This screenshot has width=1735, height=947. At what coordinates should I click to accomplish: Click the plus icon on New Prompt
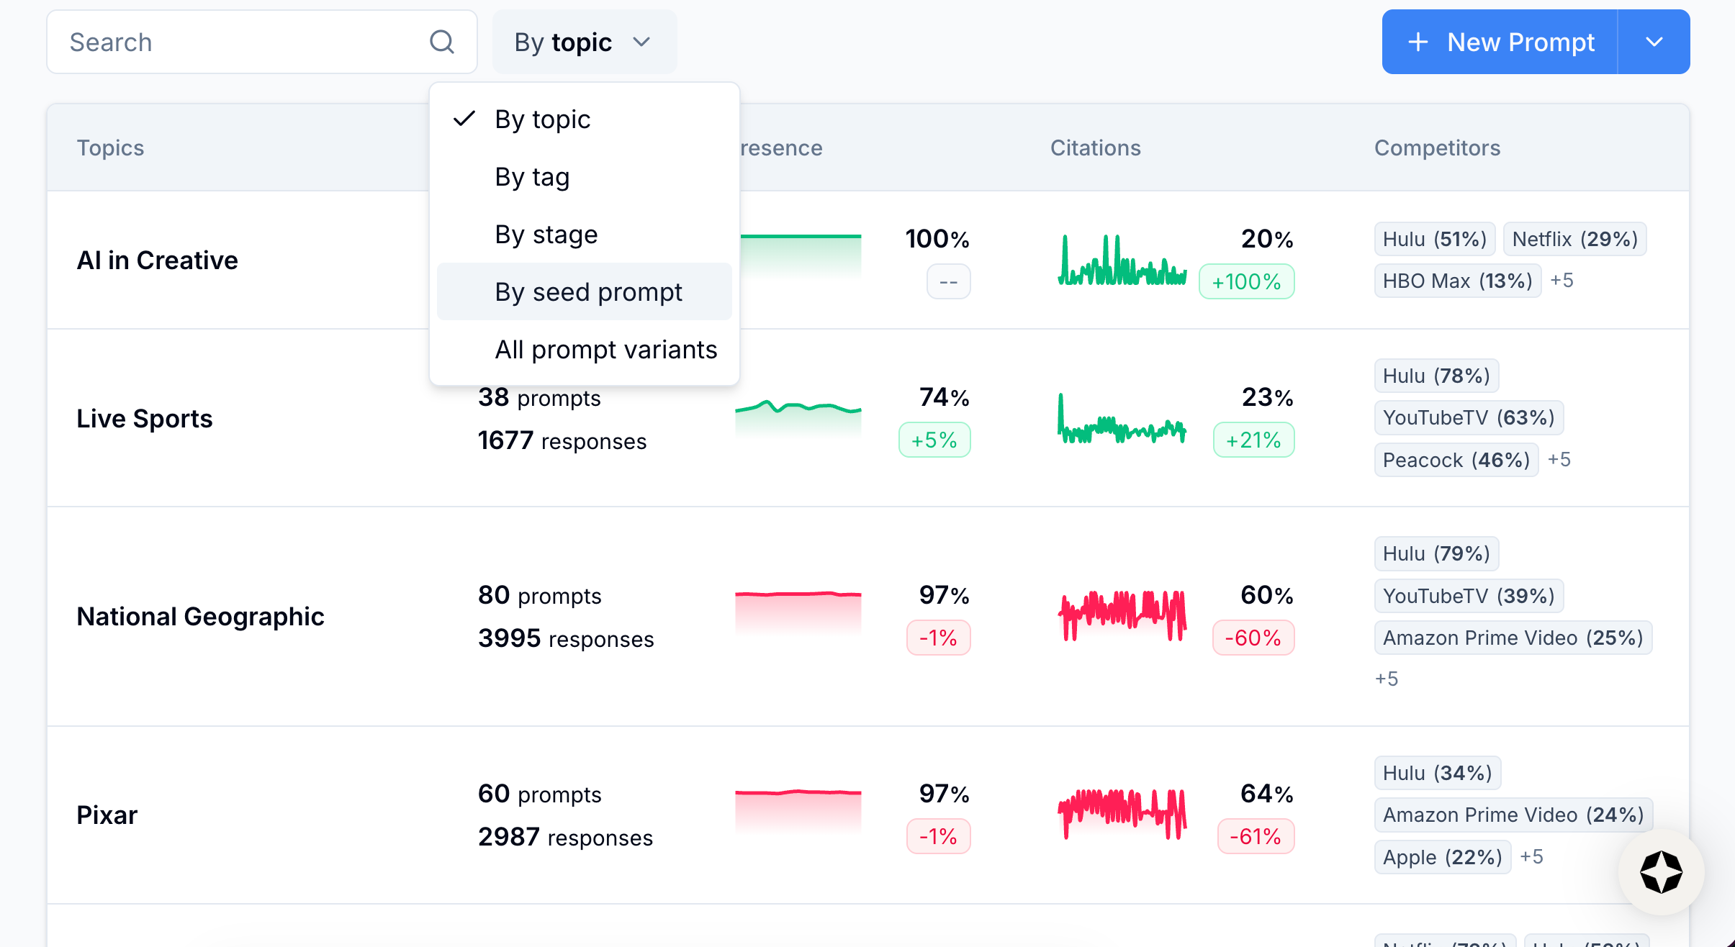[x=1418, y=42]
